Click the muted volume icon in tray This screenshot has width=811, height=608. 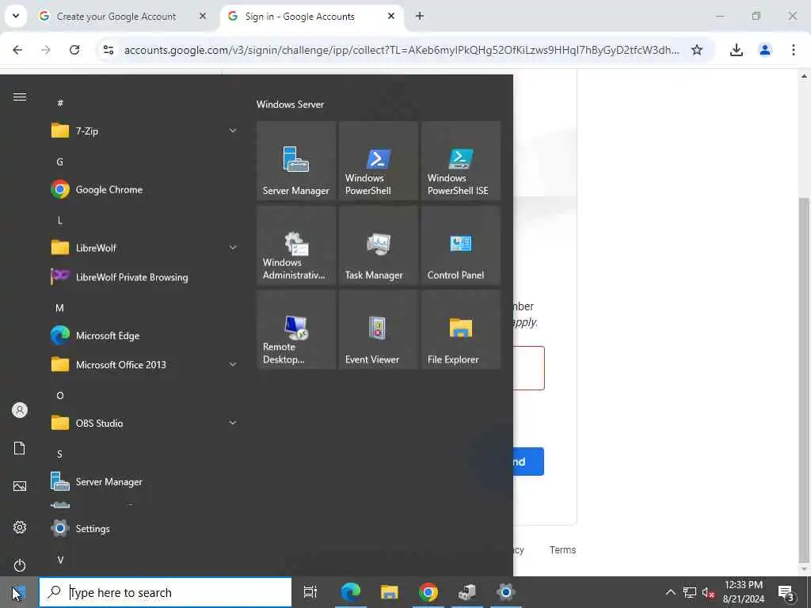pyautogui.click(x=708, y=592)
